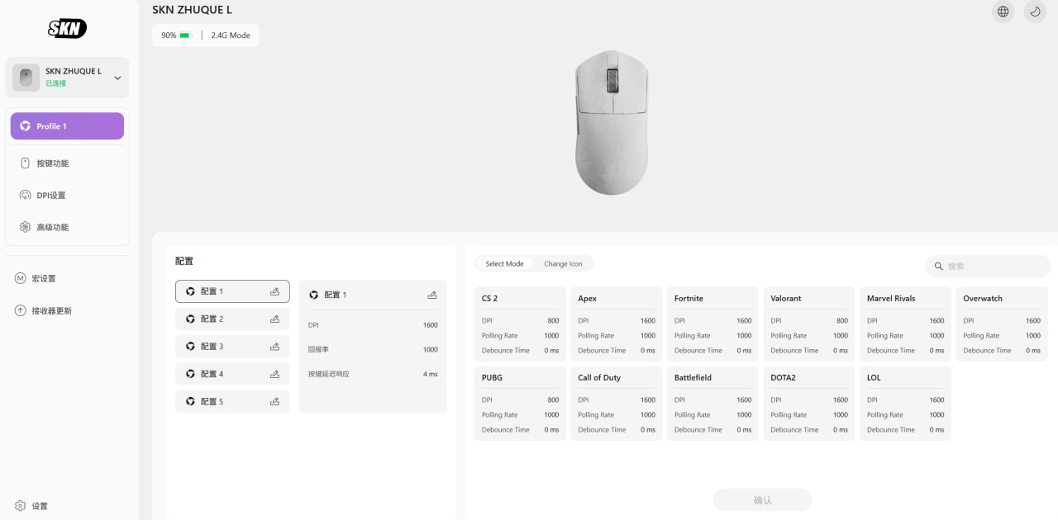Click the DPI value 1600 in 配置 1 card
Image resolution: width=1058 pixels, height=520 pixels.
[x=430, y=325]
